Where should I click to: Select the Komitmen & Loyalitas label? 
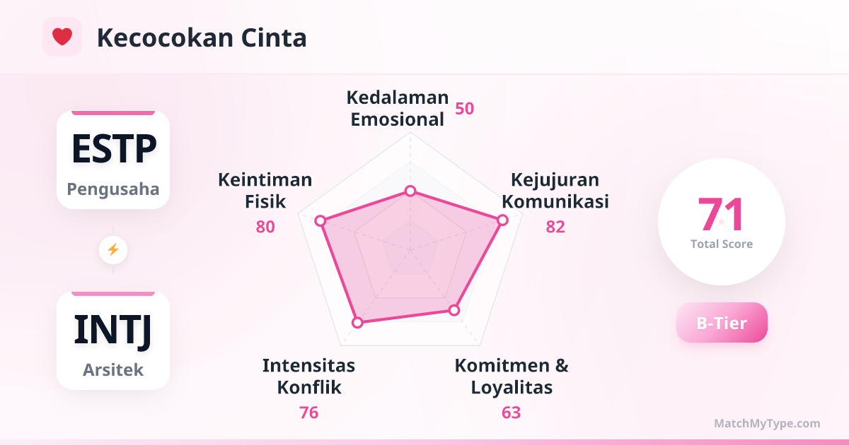click(x=512, y=376)
